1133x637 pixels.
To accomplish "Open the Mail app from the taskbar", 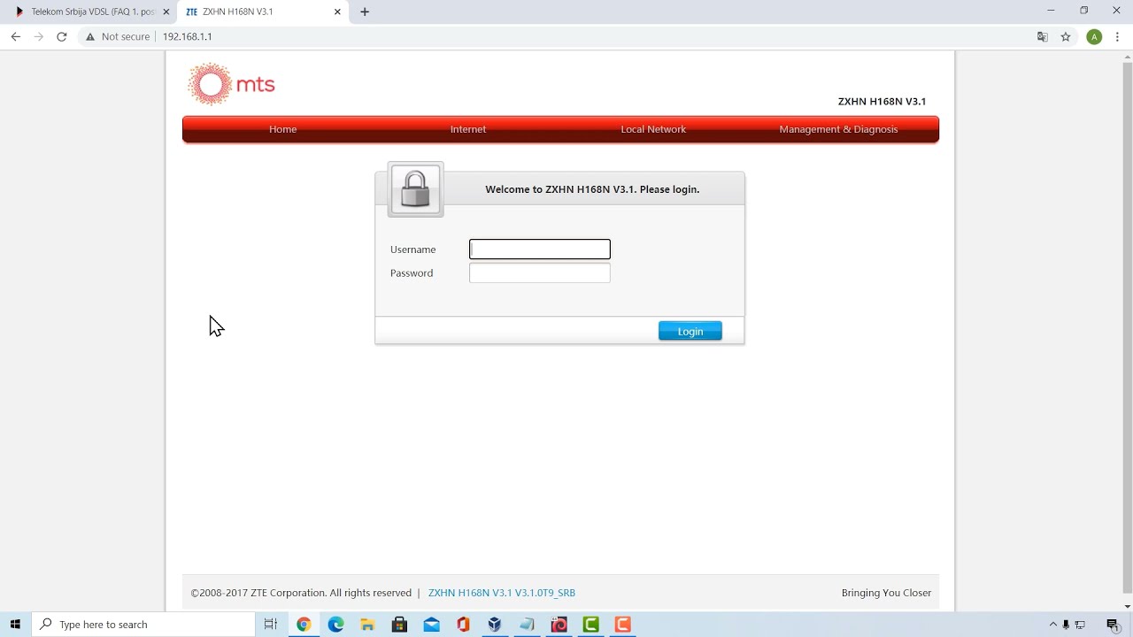I will 431,625.
